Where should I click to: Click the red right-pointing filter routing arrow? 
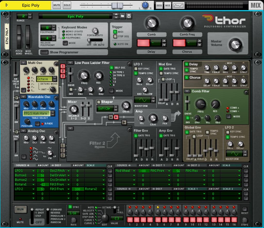pos(116,117)
